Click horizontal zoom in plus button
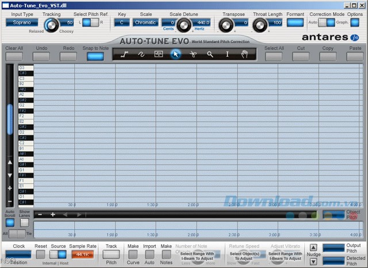This screenshot has width=368, height=268. (53, 215)
